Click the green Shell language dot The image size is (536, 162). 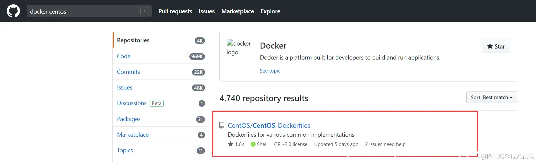[253, 144]
